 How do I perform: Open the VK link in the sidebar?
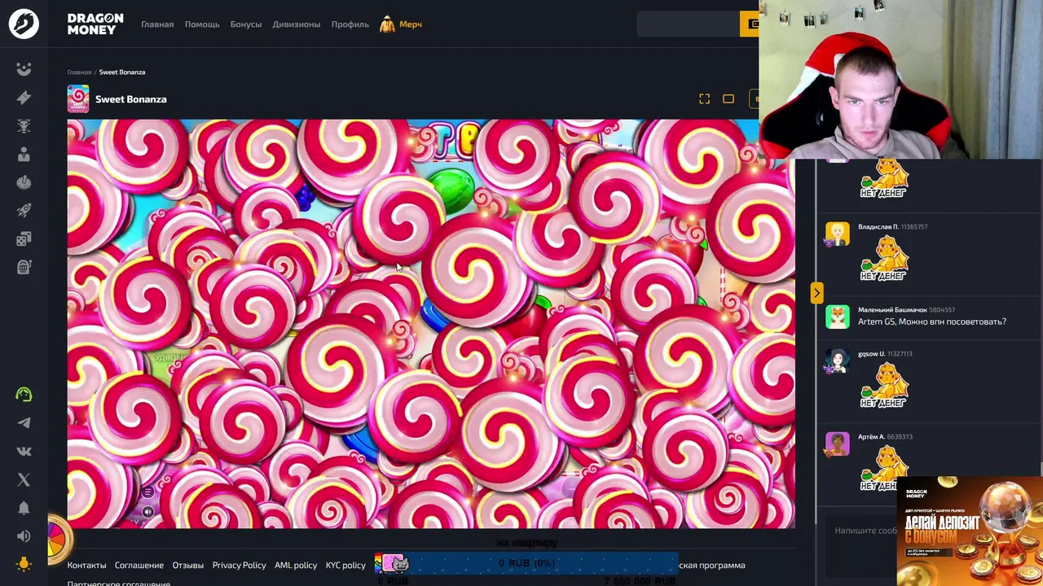(24, 451)
